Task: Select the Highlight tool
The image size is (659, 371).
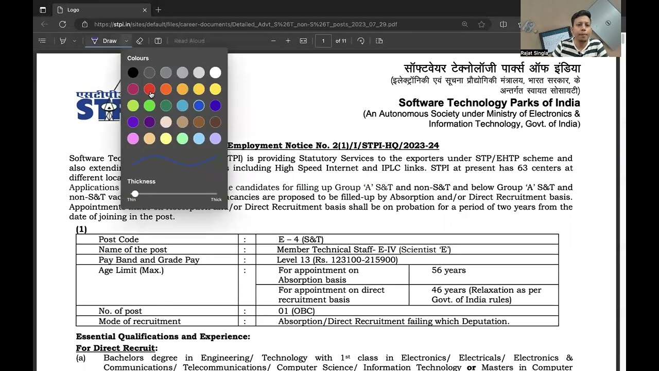Action: coord(63,41)
